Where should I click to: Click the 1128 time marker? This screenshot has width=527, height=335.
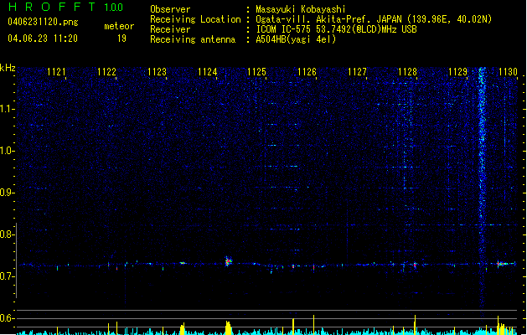coord(407,72)
